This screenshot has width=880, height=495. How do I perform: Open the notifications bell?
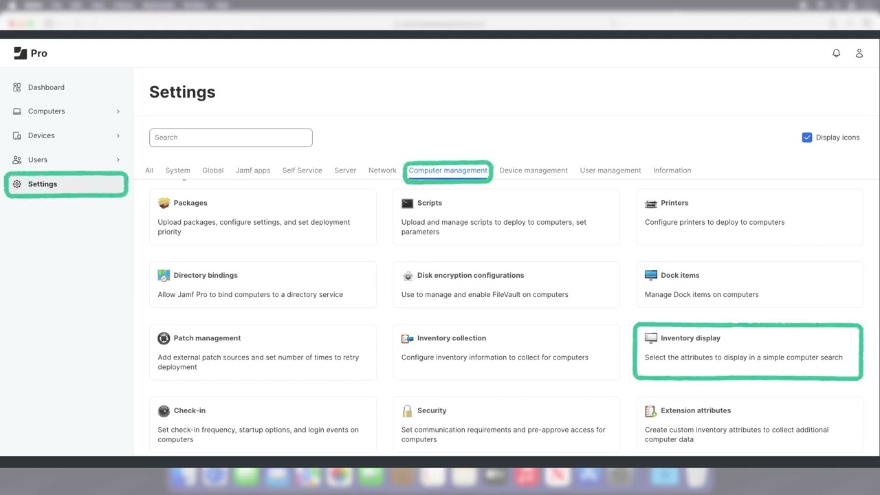coord(836,53)
